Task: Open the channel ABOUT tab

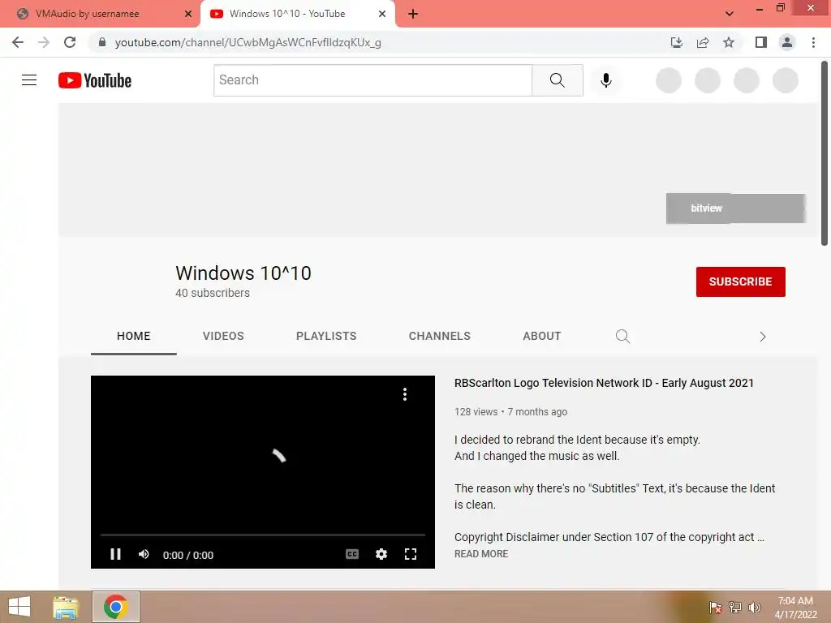Action: [x=541, y=336]
